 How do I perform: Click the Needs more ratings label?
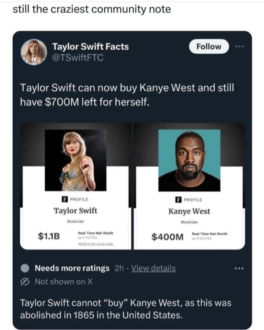(72, 268)
